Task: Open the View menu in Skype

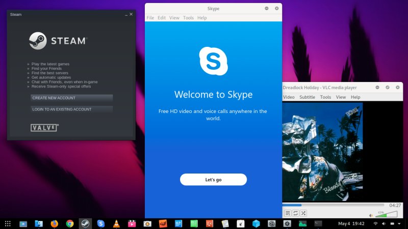Action: click(174, 18)
